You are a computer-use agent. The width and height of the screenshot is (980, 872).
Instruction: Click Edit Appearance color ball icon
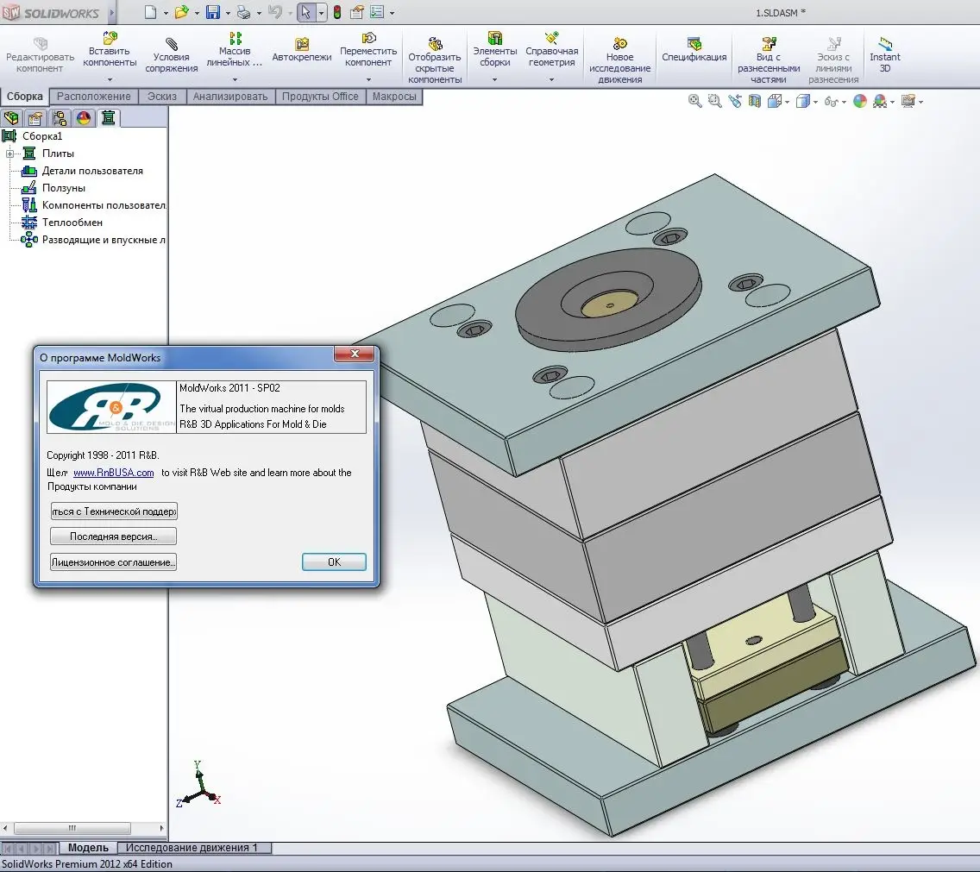[x=860, y=101]
